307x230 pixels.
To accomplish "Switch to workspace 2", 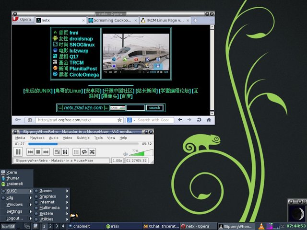I will 50,226.
